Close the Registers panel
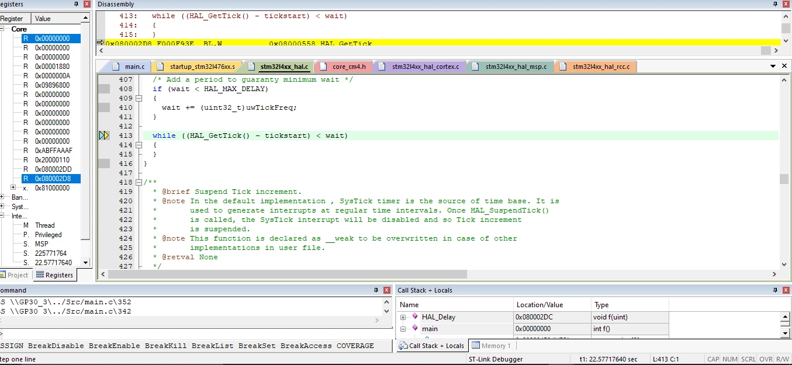The image size is (792, 365). coord(87,4)
